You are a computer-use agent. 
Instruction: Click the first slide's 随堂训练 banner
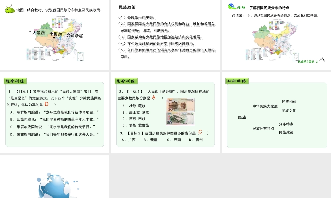coord(15,81)
